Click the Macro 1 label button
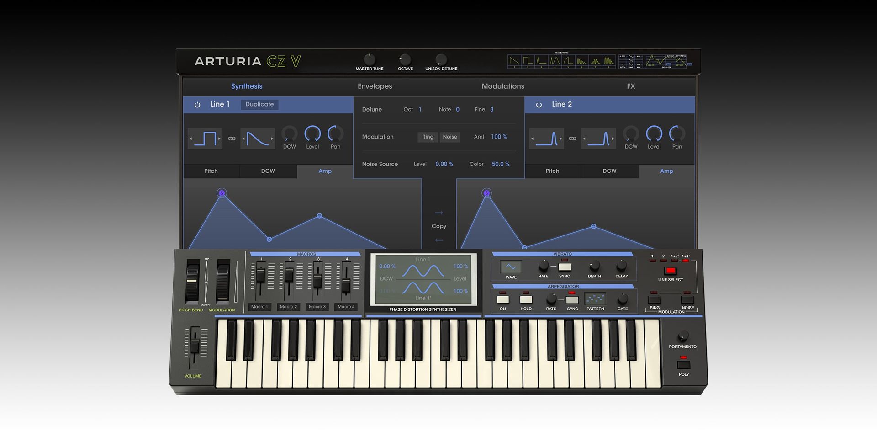Viewport: 877px width, 432px height. coord(259,307)
